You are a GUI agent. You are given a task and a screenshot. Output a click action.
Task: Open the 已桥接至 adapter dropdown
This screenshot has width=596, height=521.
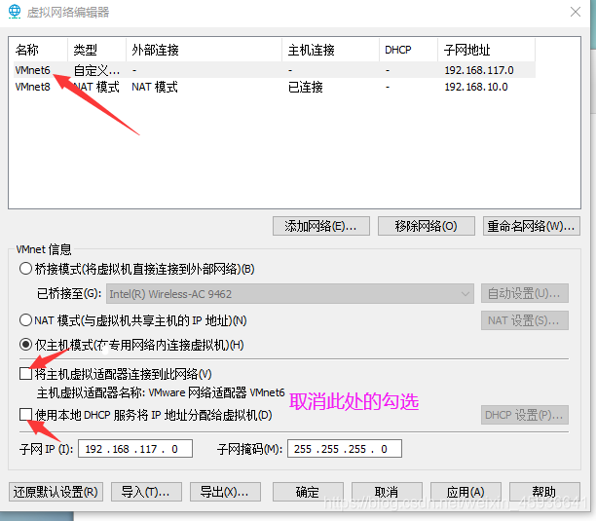[x=290, y=294]
